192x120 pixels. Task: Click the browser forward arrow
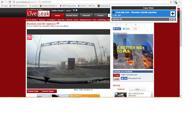6,2
